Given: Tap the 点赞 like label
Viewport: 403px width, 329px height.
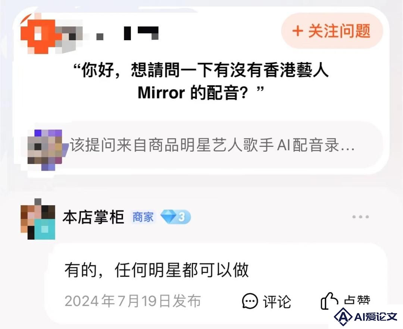Looking at the screenshot, I should [x=357, y=300].
